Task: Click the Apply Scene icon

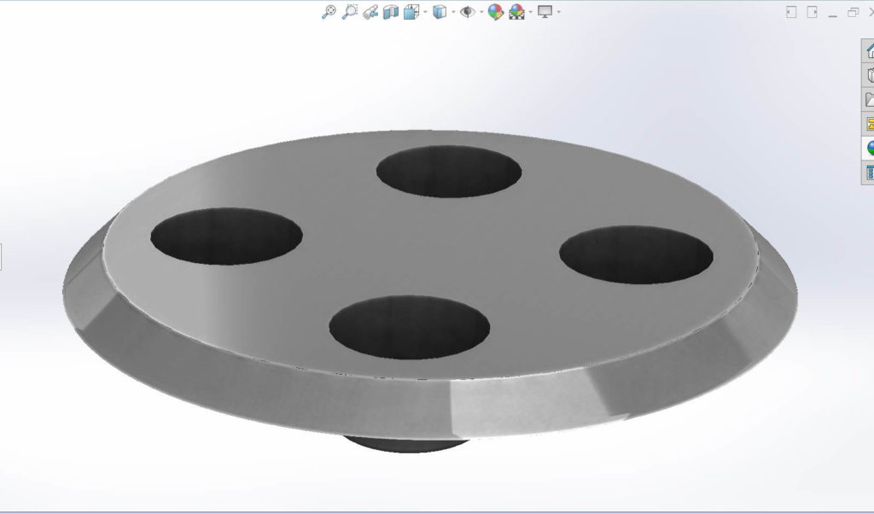Action: (x=516, y=12)
